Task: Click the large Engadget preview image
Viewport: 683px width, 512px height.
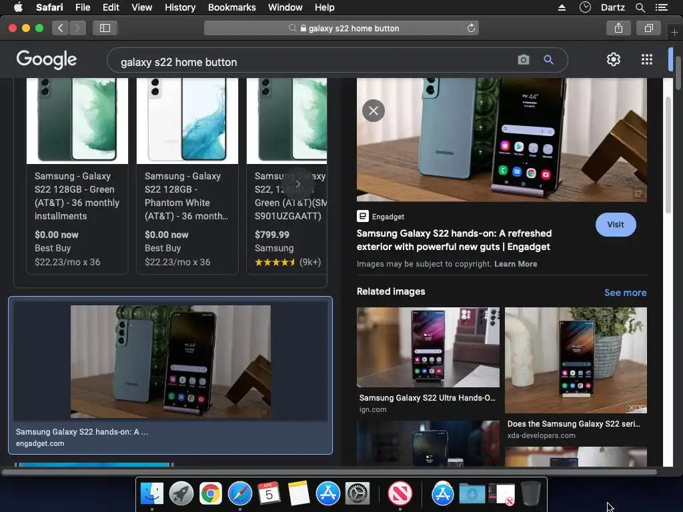Action: click(502, 139)
